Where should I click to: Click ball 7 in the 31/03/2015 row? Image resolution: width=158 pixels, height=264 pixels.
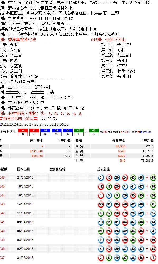coord(153,258)
